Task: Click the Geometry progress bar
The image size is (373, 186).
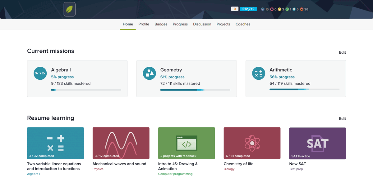Action: [x=195, y=90]
